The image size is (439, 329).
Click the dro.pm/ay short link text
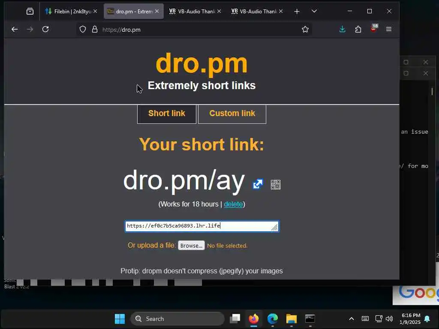tap(184, 181)
